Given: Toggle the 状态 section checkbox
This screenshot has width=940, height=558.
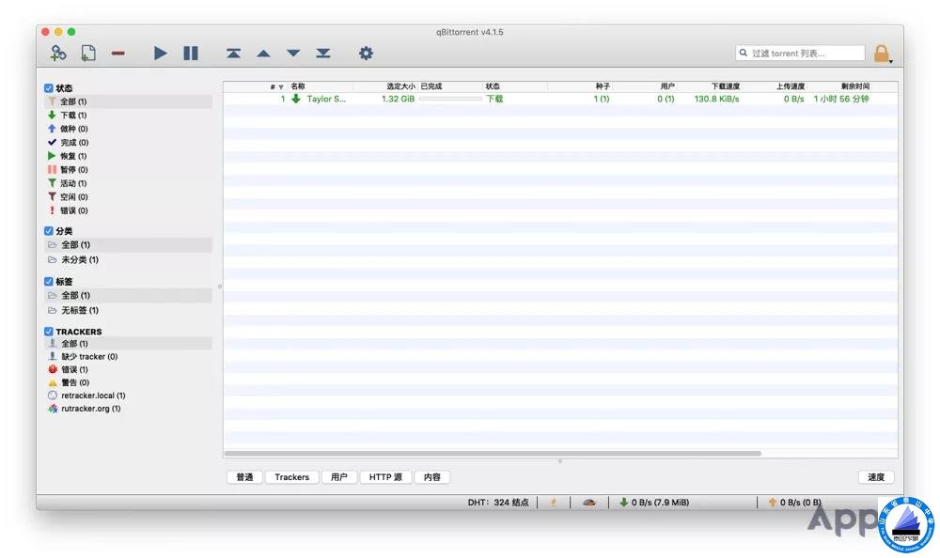Looking at the screenshot, I should (49, 88).
